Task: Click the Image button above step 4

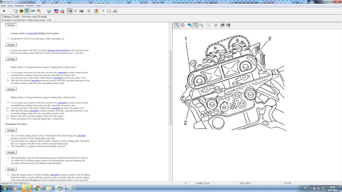Action: coord(11,25)
